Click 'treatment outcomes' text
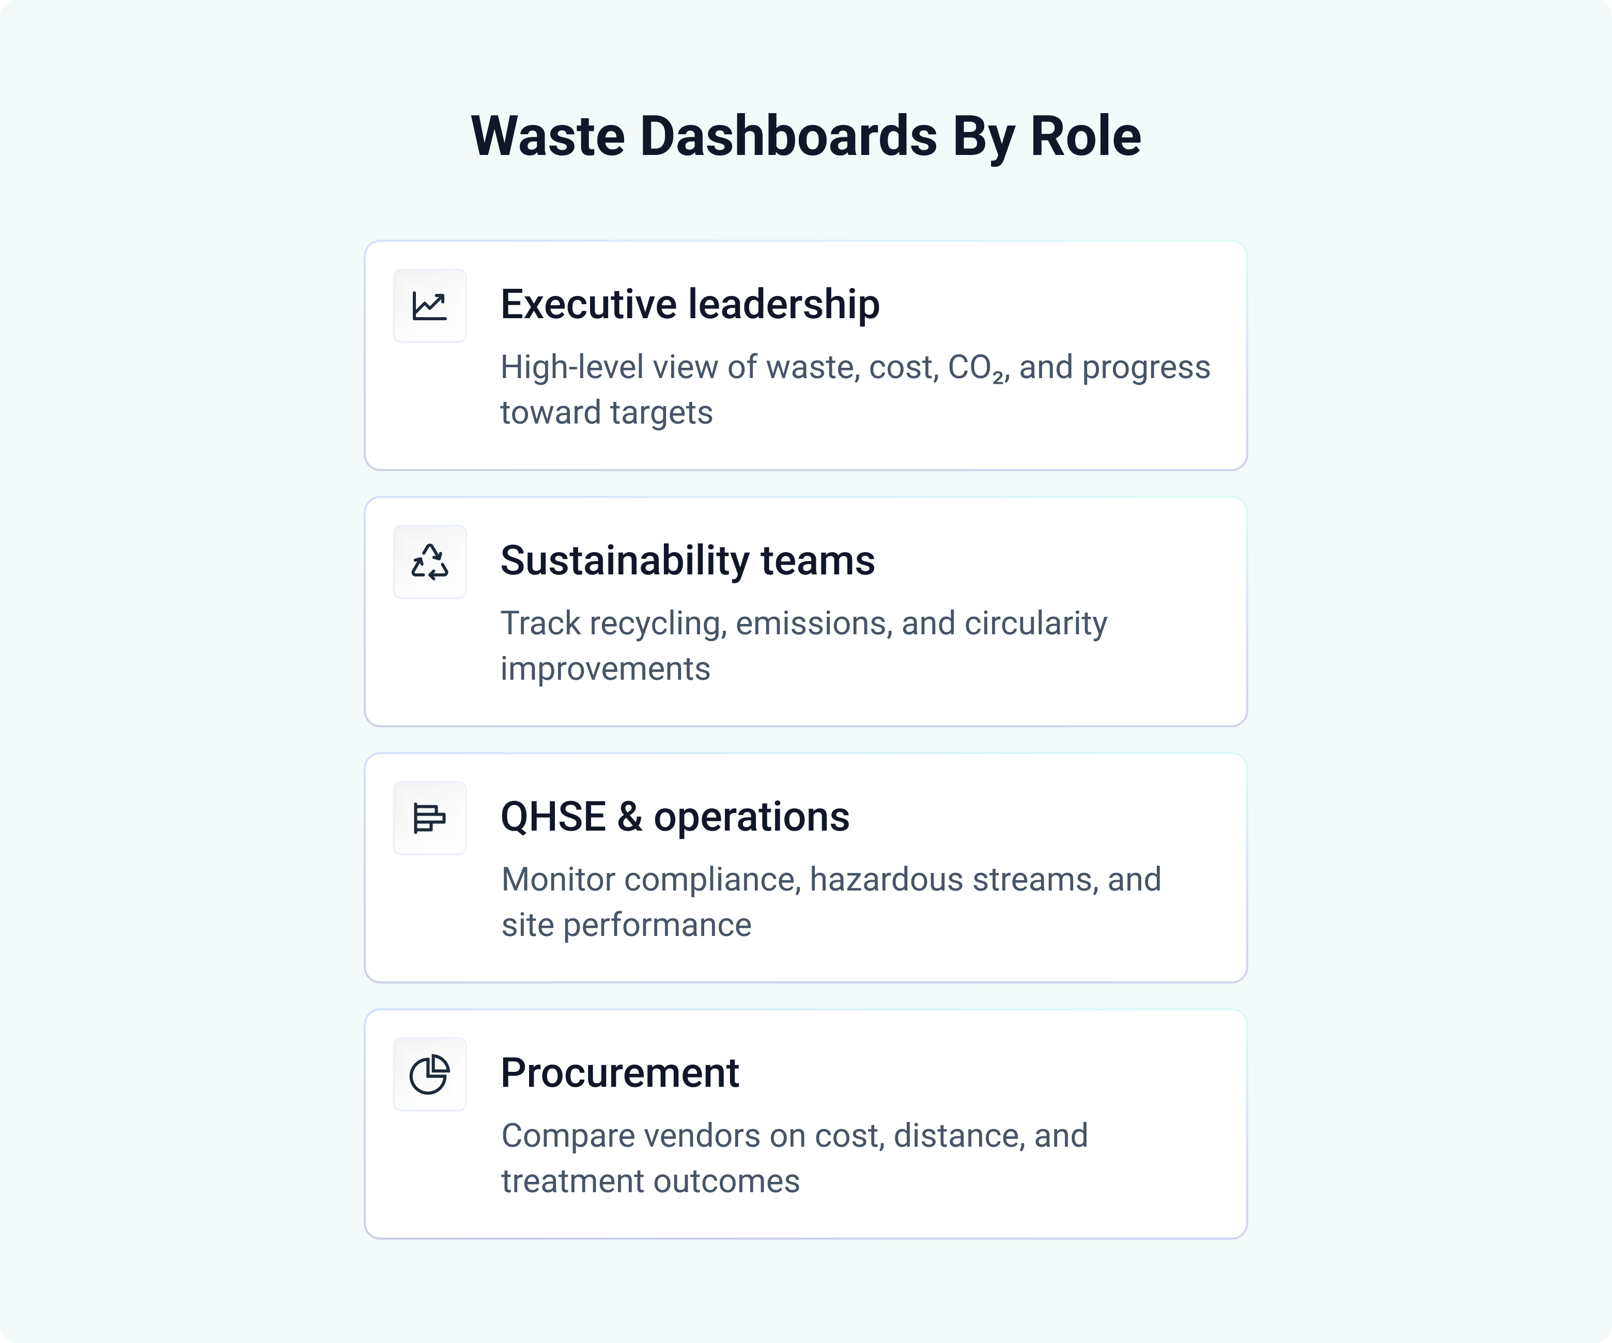 pos(650,1182)
